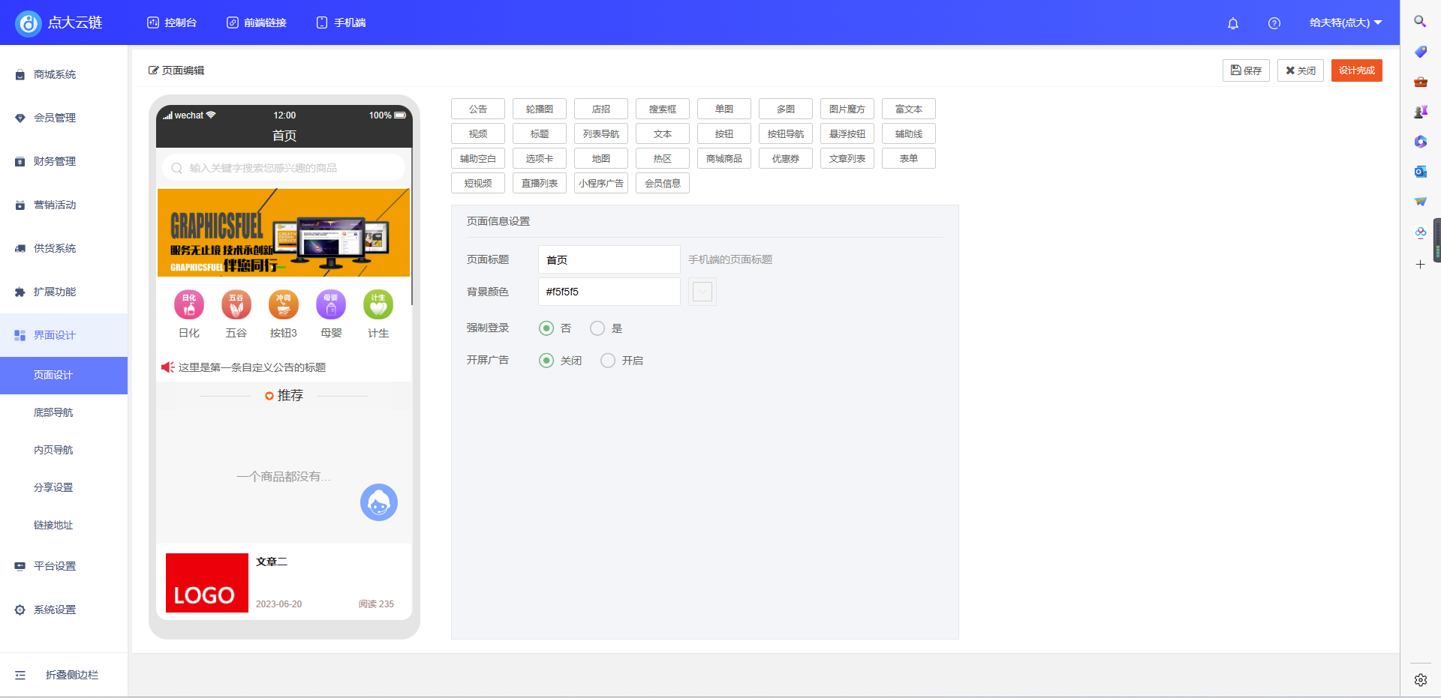Open the 财务管理 sidebar item
Image resolution: width=1441 pixels, height=698 pixels.
[55, 161]
